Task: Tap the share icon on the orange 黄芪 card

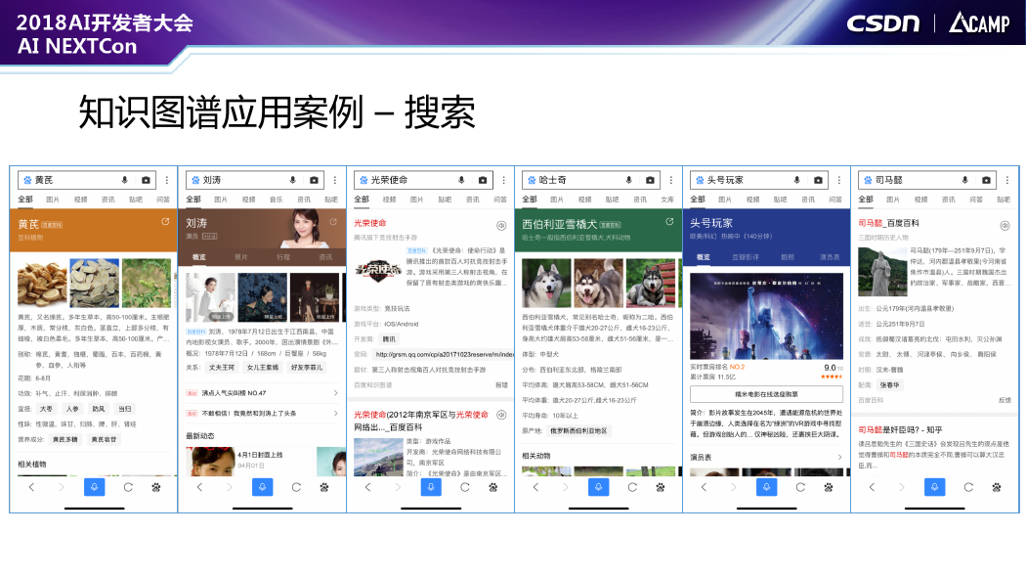Action: [165, 222]
